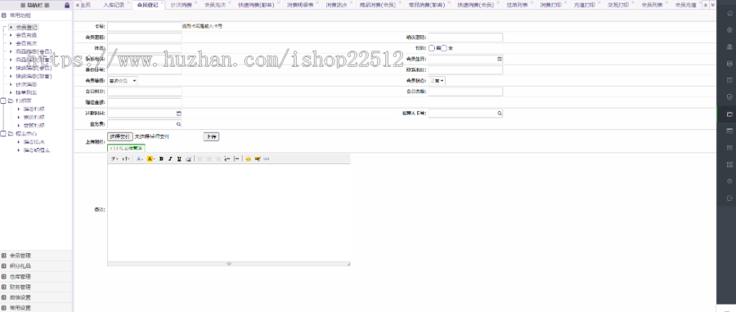Click the globe icon in dark sidebar
The image size is (736, 312).
729,30
